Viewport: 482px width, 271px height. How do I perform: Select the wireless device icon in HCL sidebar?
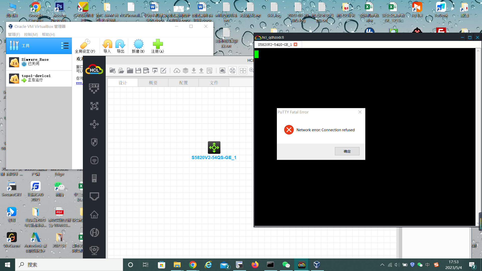click(x=94, y=160)
